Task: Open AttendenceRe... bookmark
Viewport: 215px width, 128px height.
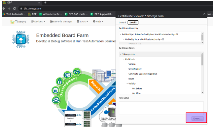Action: point(51,14)
